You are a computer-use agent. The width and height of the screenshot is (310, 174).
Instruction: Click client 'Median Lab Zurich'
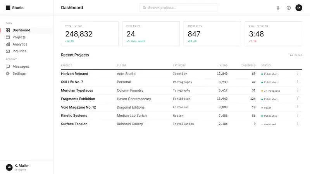point(132,116)
